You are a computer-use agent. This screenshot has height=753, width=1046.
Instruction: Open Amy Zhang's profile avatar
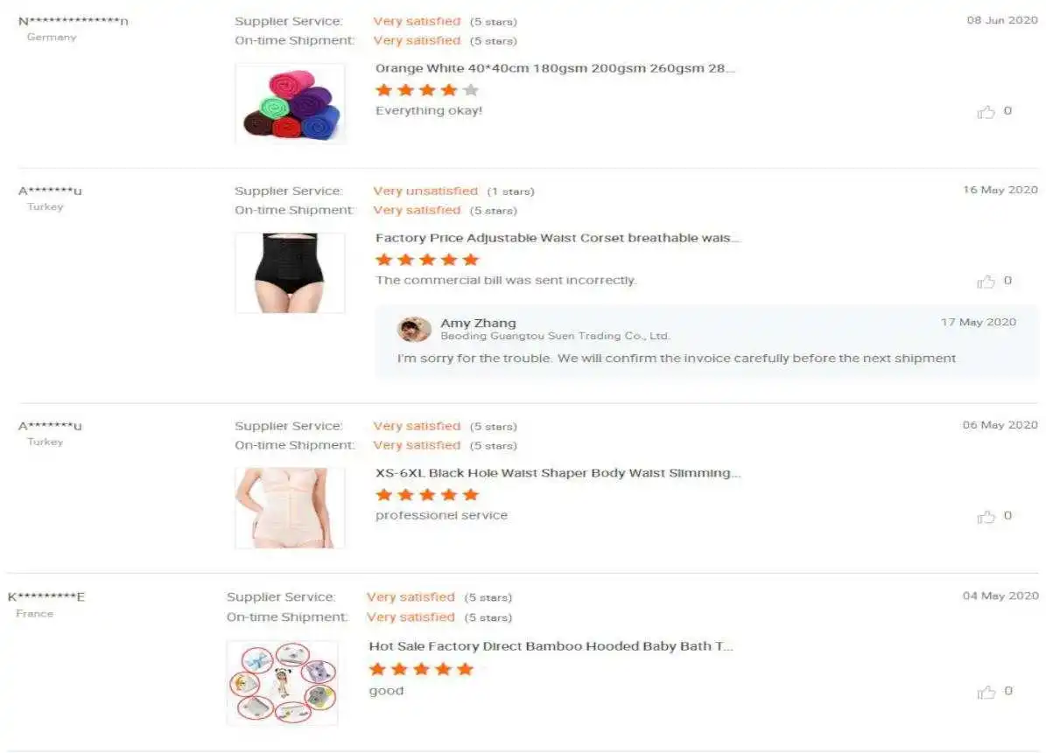pyautogui.click(x=414, y=329)
